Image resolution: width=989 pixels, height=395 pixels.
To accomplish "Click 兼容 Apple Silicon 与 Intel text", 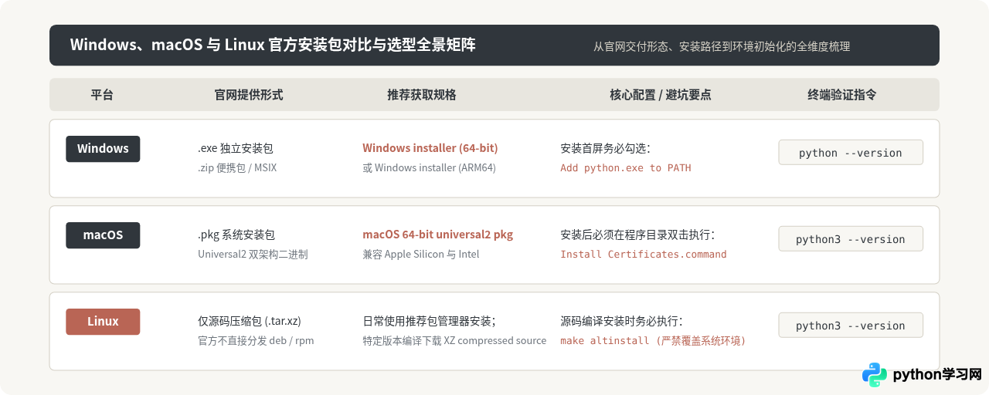I will [x=421, y=254].
